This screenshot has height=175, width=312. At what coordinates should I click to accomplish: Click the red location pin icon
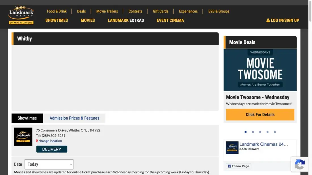37,141
